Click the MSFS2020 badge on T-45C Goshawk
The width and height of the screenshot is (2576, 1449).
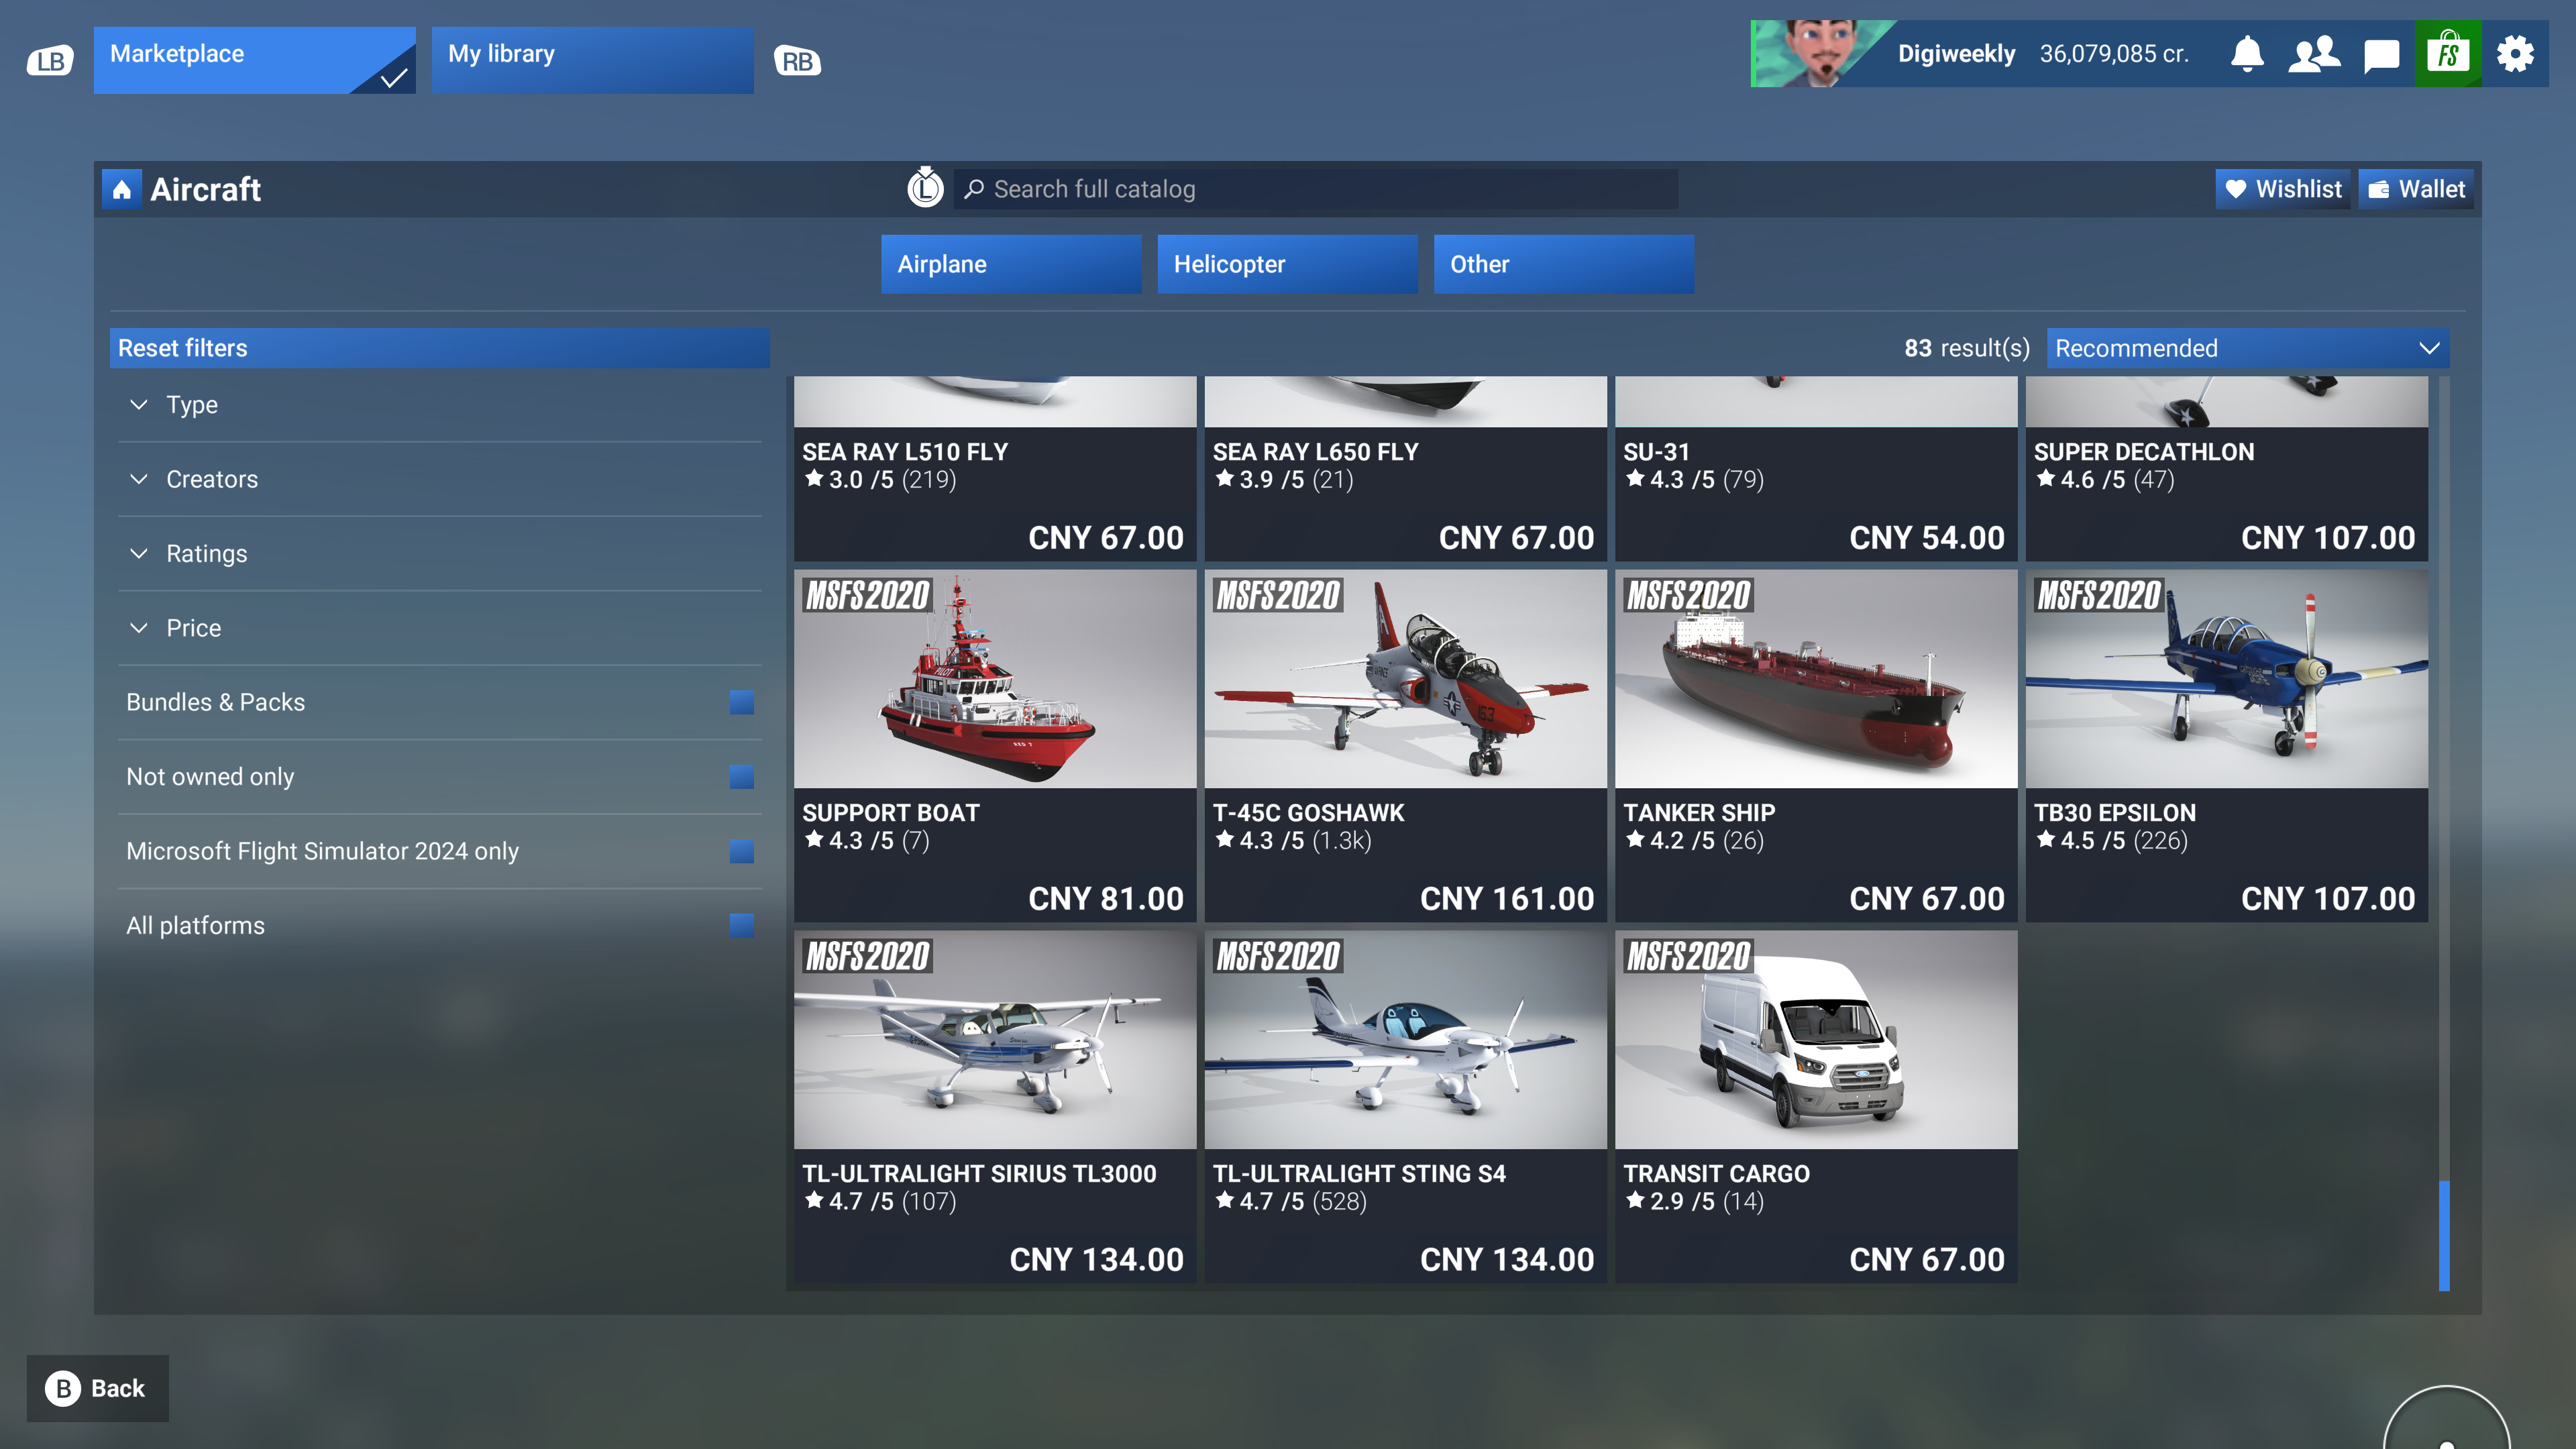pyautogui.click(x=1278, y=596)
